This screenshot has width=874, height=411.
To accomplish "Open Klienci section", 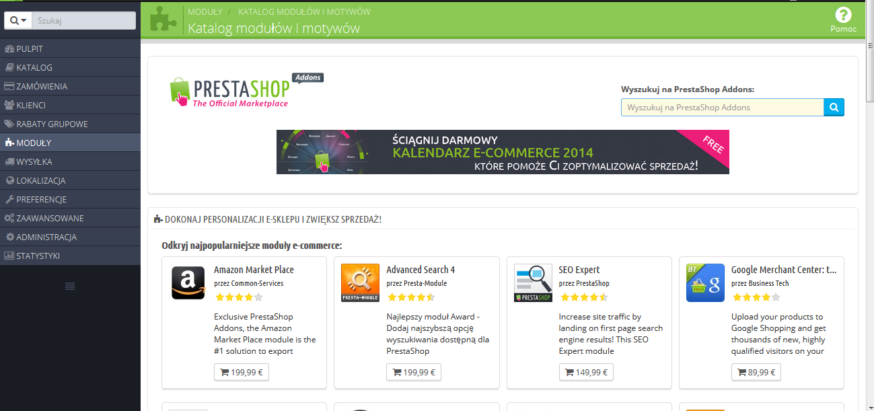I will [x=70, y=105].
